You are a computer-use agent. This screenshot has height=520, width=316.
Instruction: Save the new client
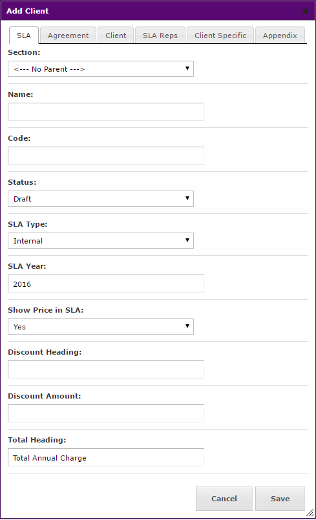point(280,499)
